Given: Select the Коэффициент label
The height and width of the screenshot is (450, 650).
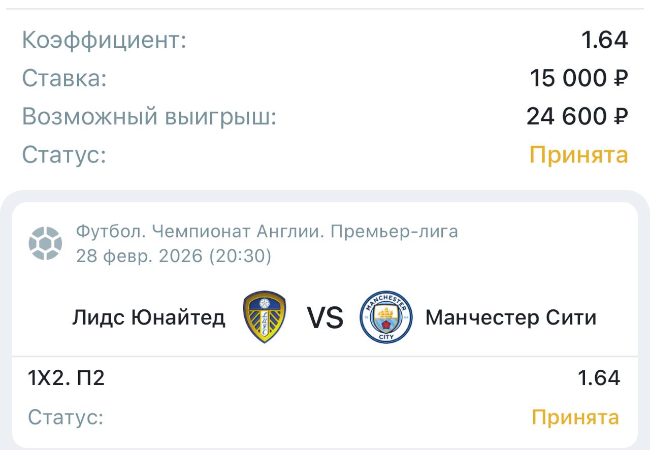Looking at the screenshot, I should [x=104, y=40].
